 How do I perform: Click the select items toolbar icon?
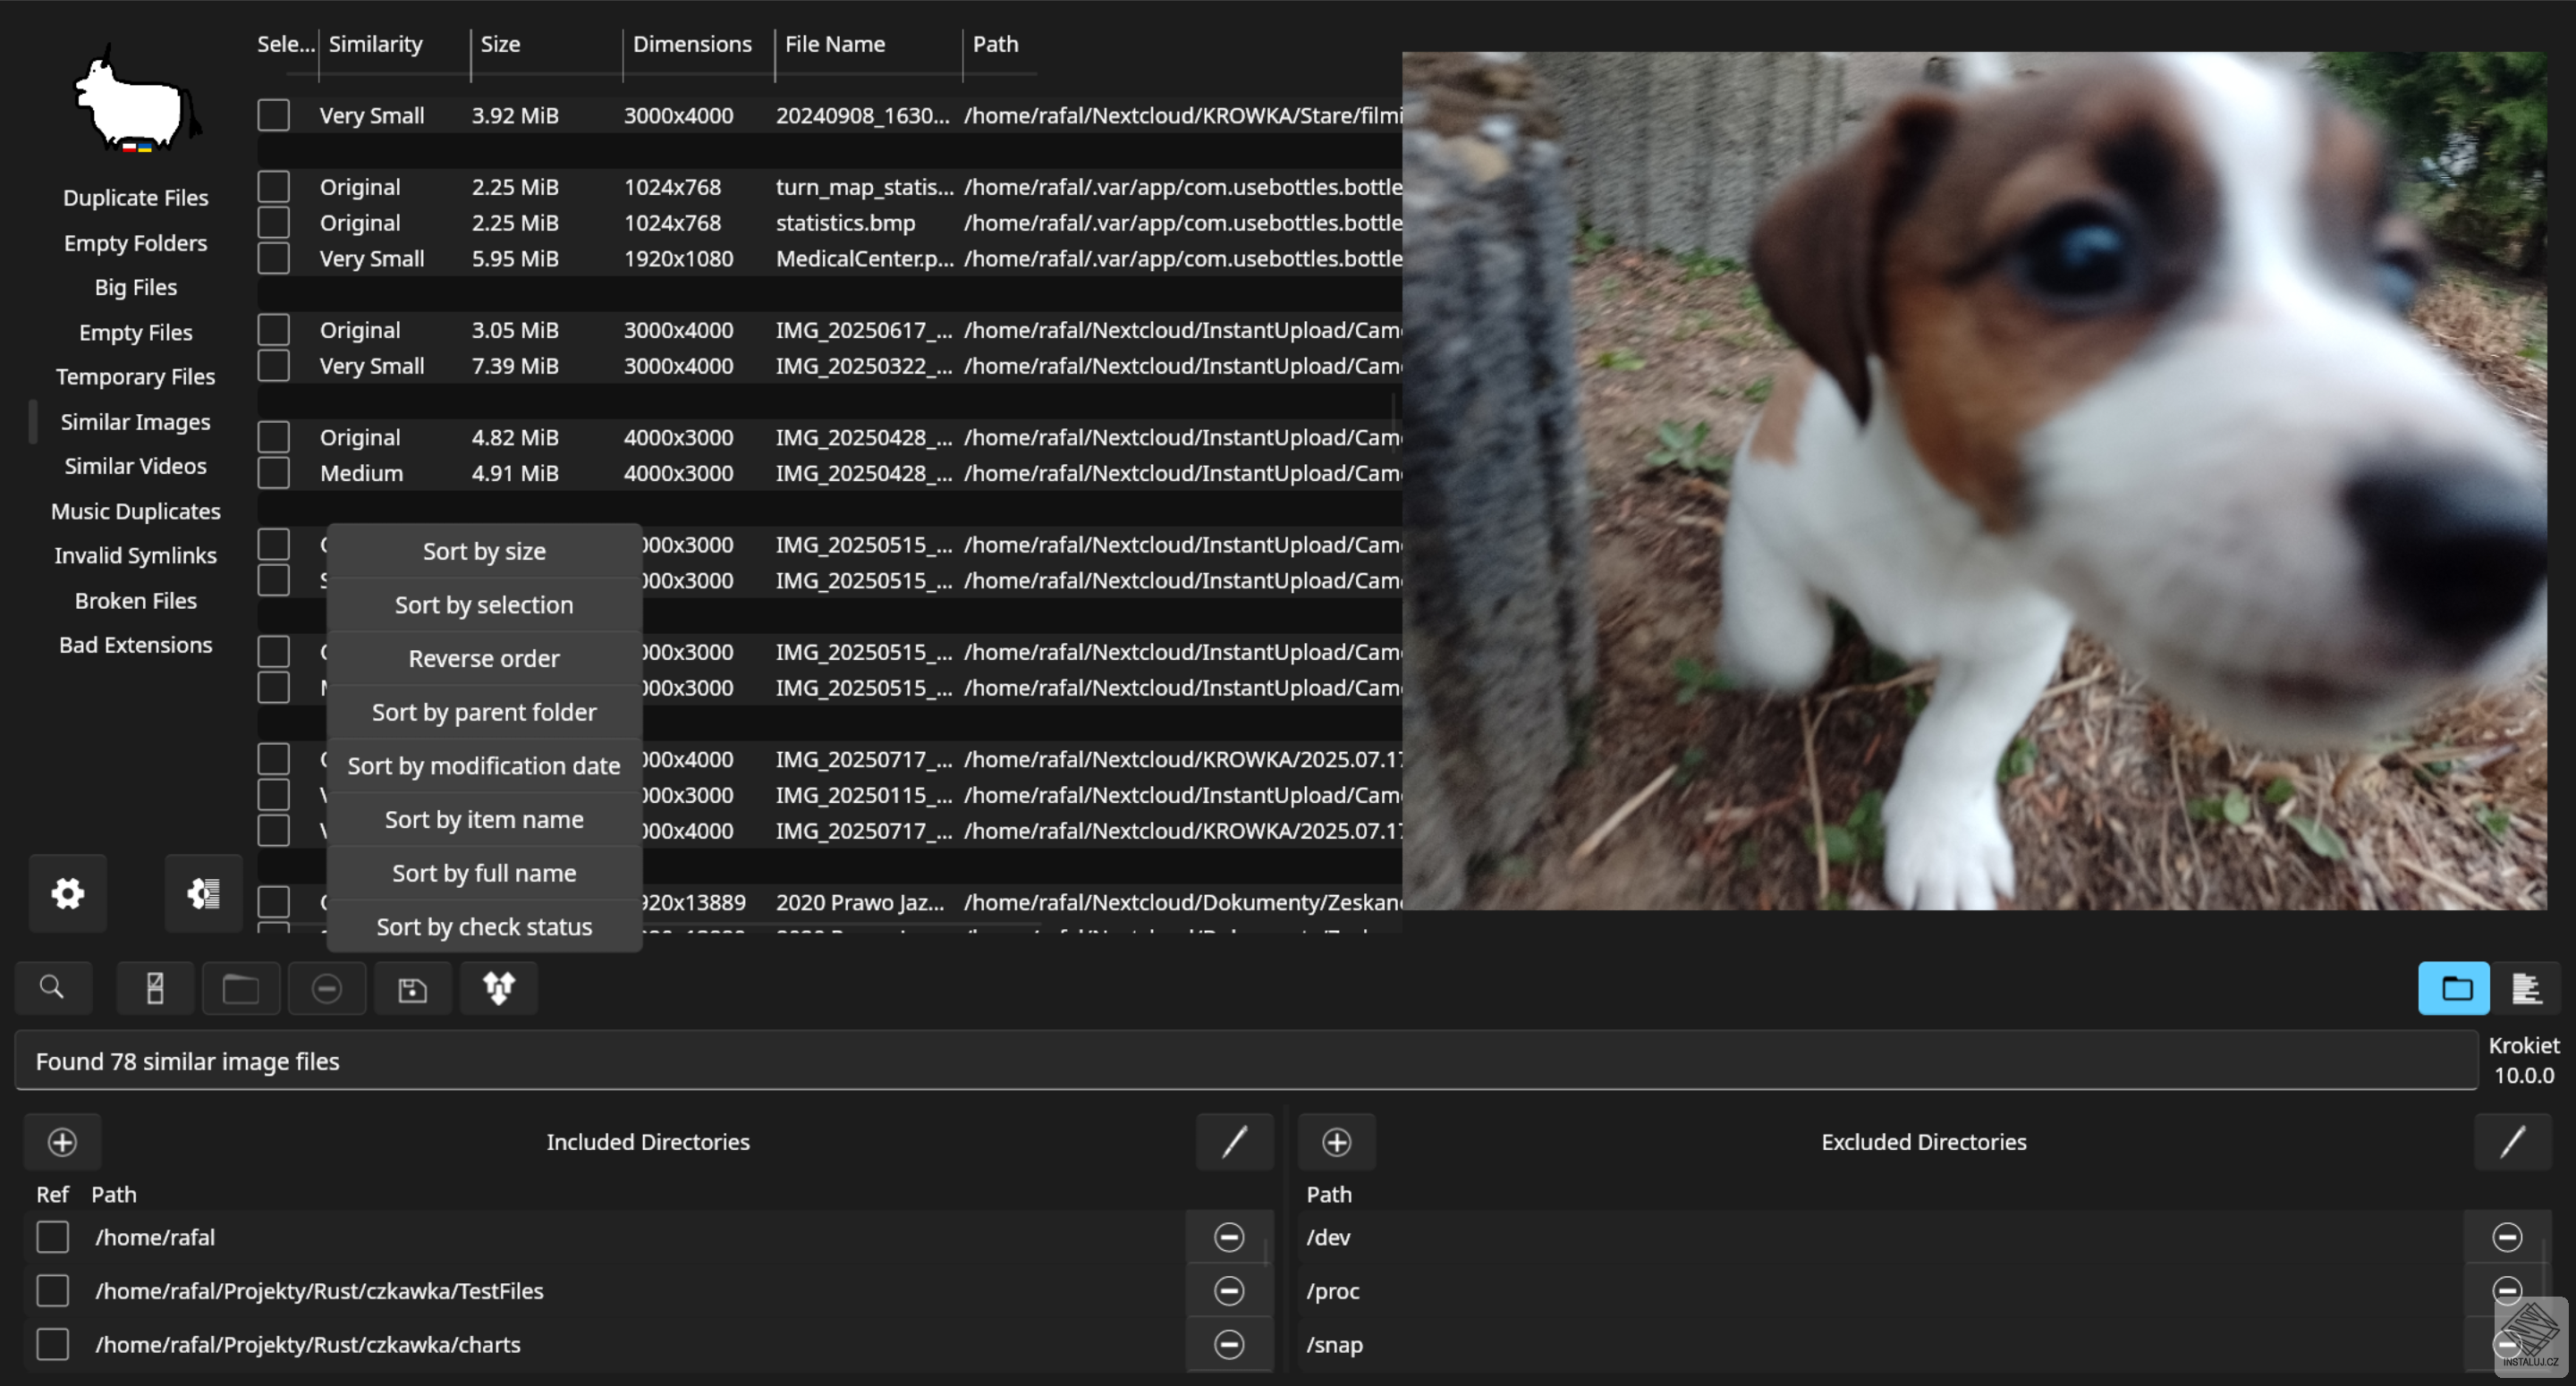[155, 988]
